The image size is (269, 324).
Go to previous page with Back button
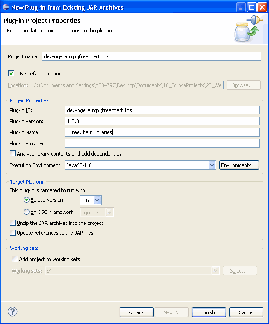[137, 312]
